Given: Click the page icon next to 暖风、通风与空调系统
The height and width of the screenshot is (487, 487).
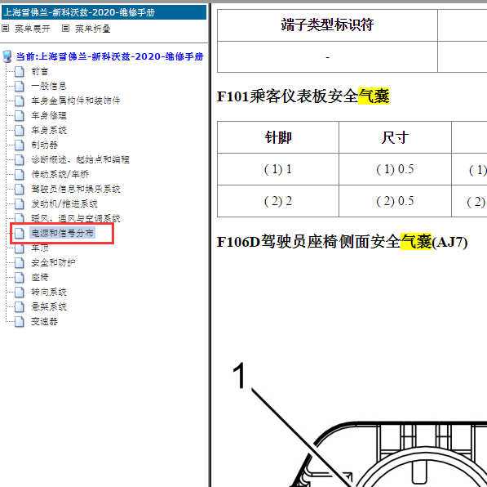Looking at the screenshot, I should coord(20,218).
